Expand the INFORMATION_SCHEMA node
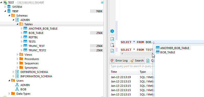Screen dimensions: 204x97 point(13,76)
